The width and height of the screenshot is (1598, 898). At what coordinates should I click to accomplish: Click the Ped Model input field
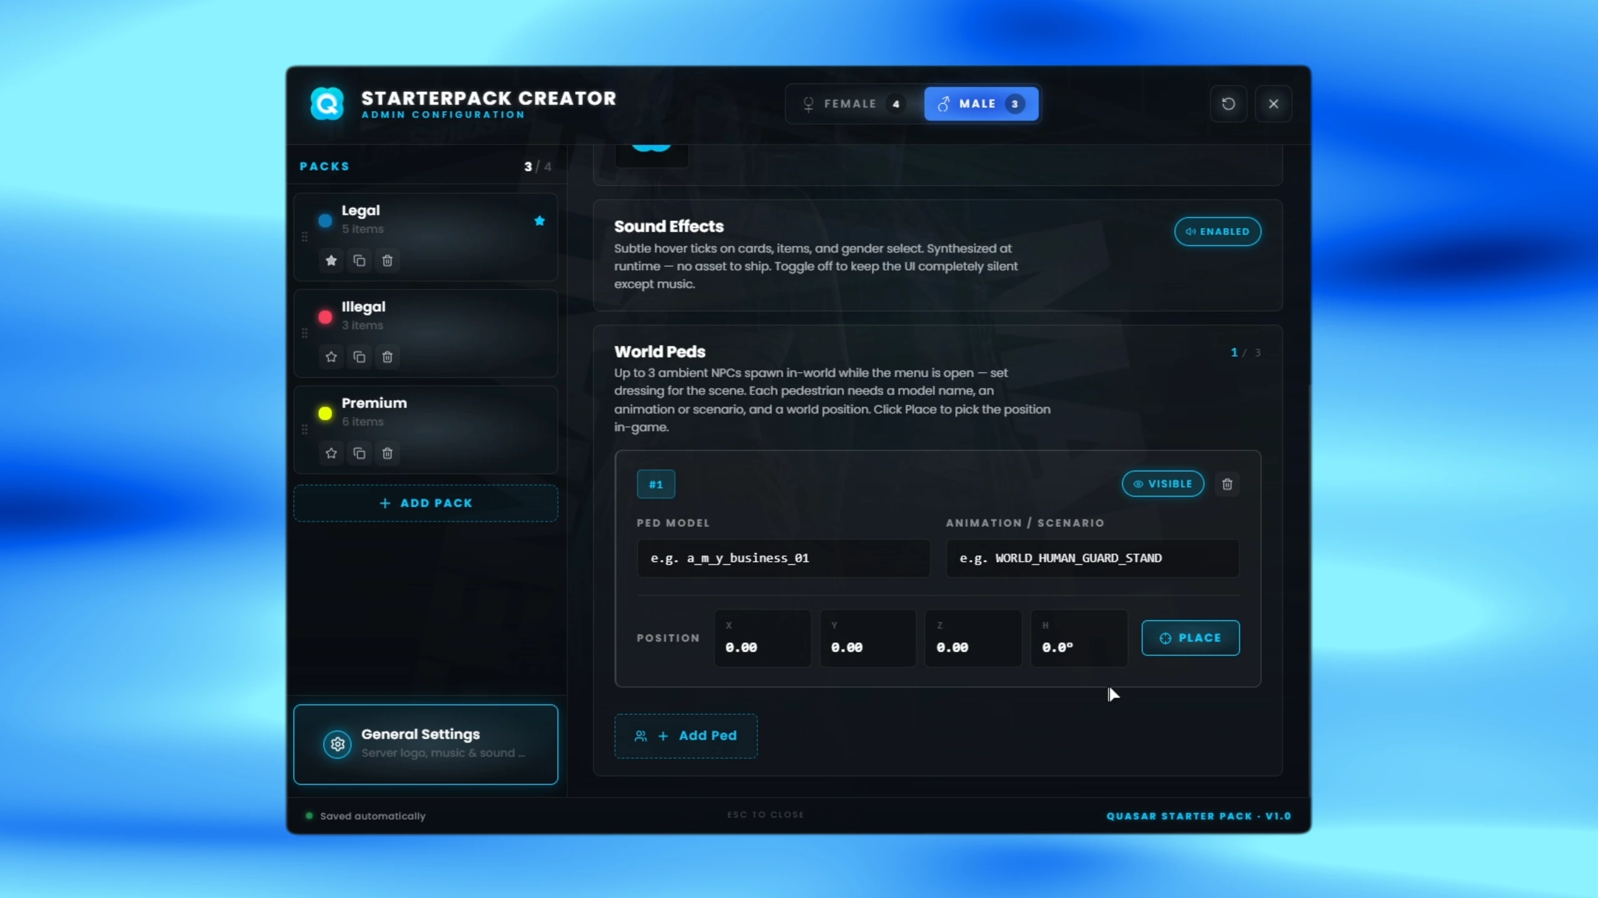[783, 558]
